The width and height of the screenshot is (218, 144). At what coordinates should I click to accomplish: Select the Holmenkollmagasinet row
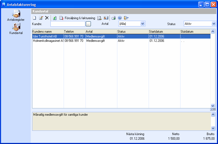pyautogui.click(x=121, y=41)
